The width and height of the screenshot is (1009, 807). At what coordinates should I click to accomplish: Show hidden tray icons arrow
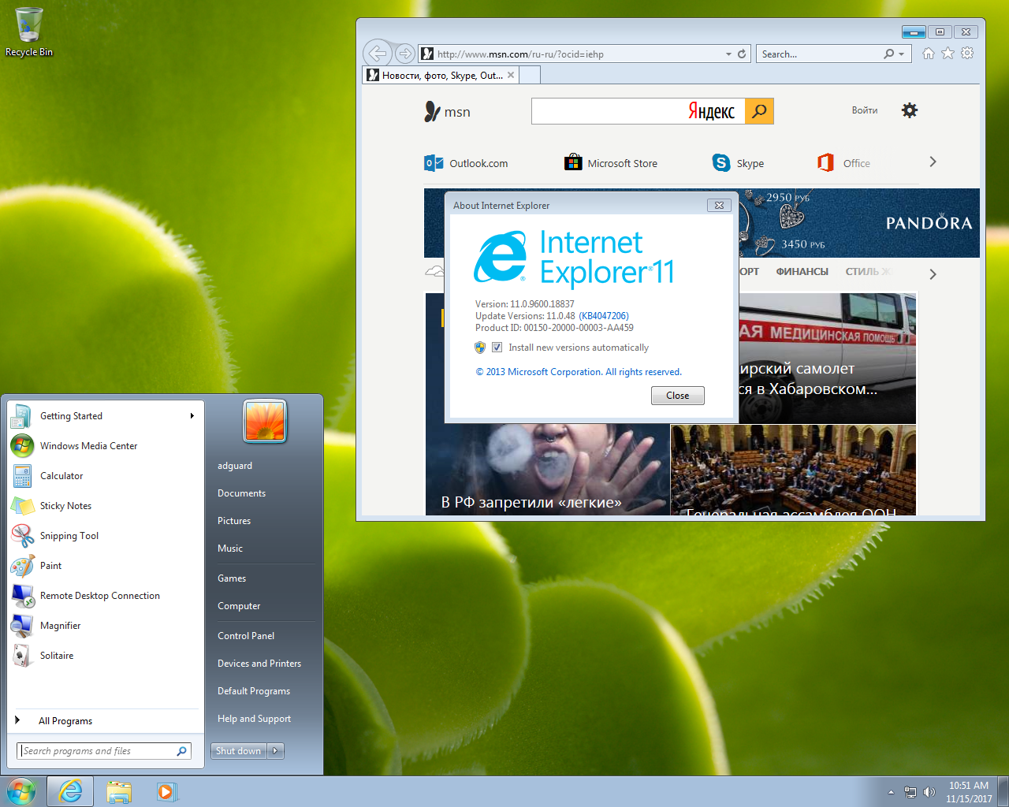coord(891,792)
